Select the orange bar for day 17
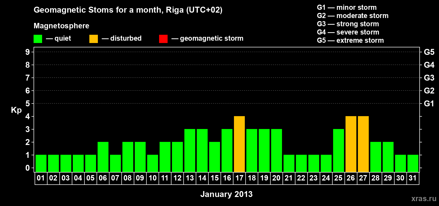439x206 pixels. (239, 144)
